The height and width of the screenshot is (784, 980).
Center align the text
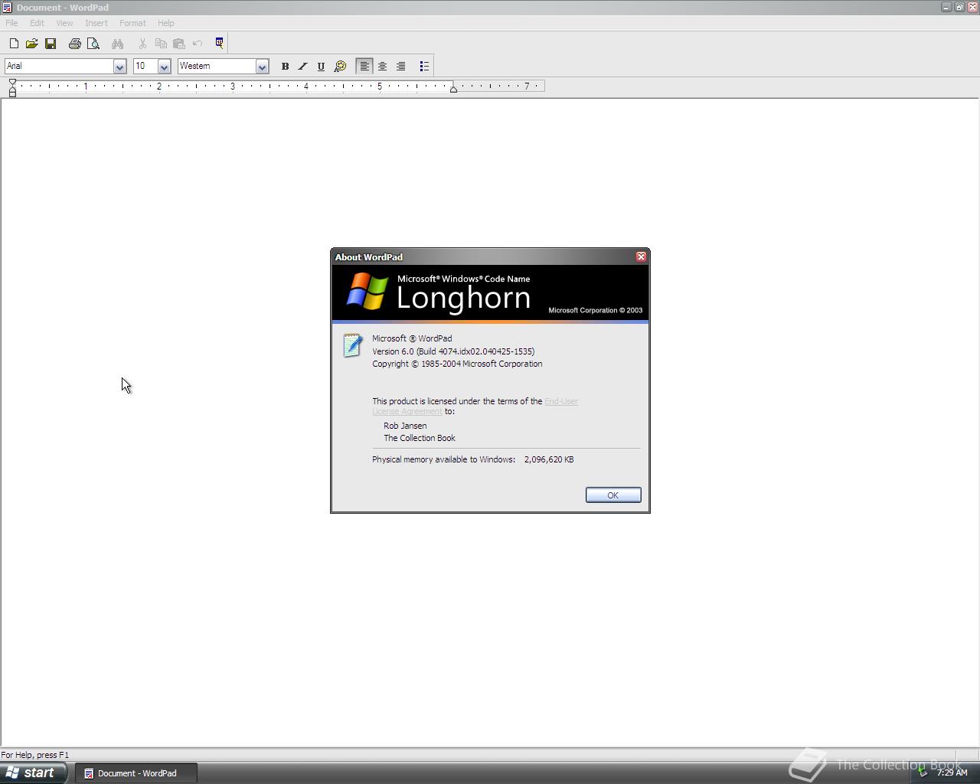coord(383,67)
